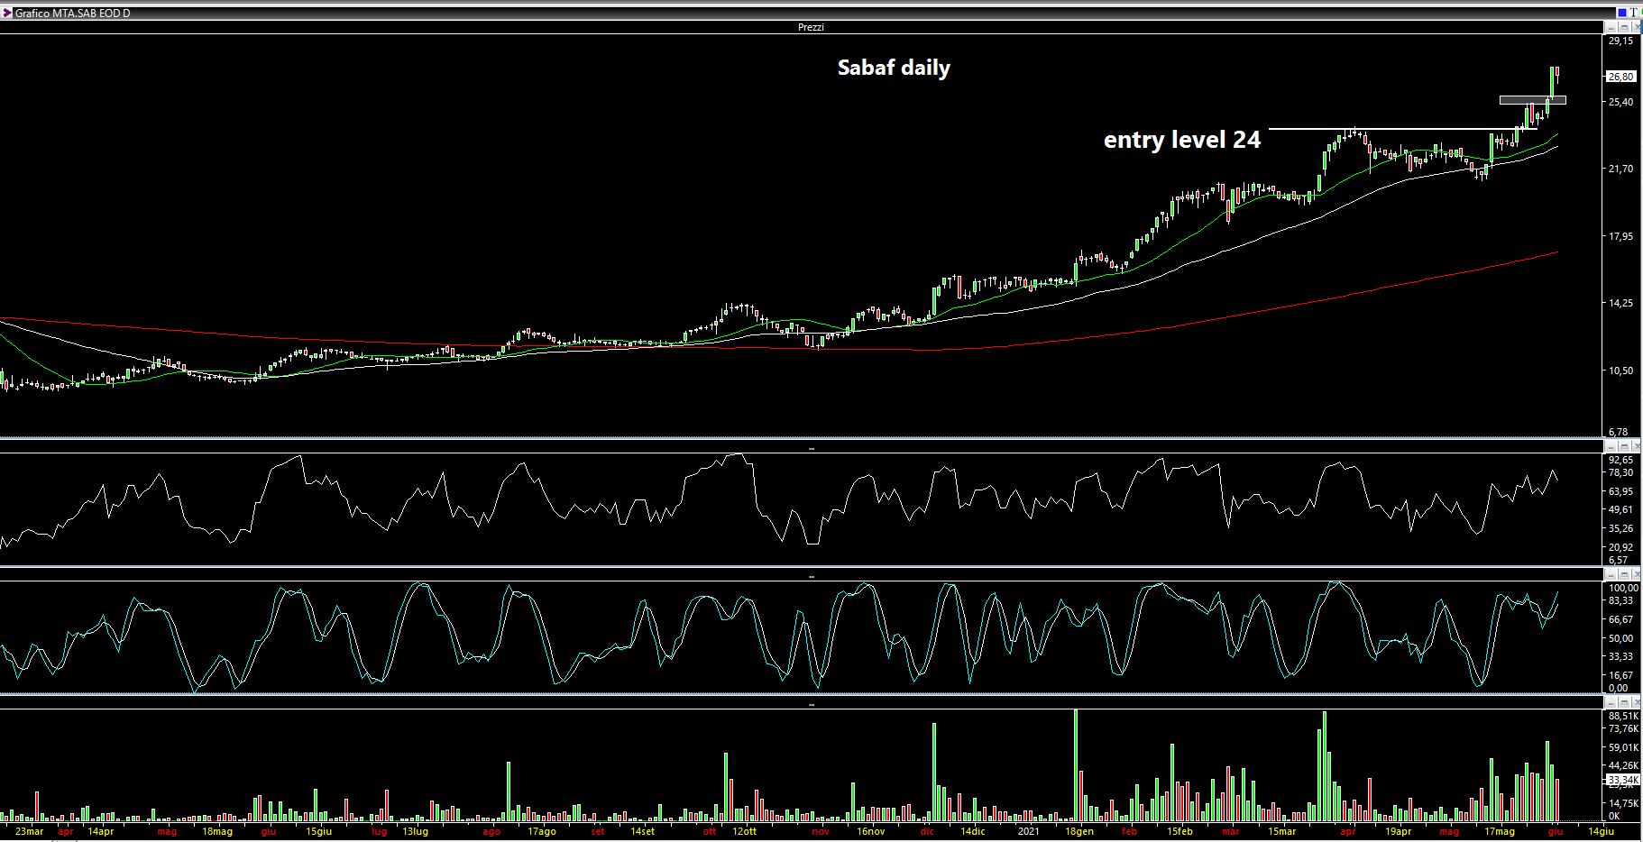Click the 21,70 price axis value
The height and width of the screenshot is (842, 1643).
pos(1620,169)
